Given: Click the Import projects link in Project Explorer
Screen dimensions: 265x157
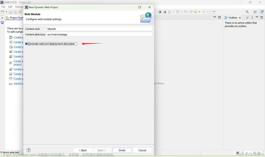Looking at the screenshot, I should [x=18, y=83].
